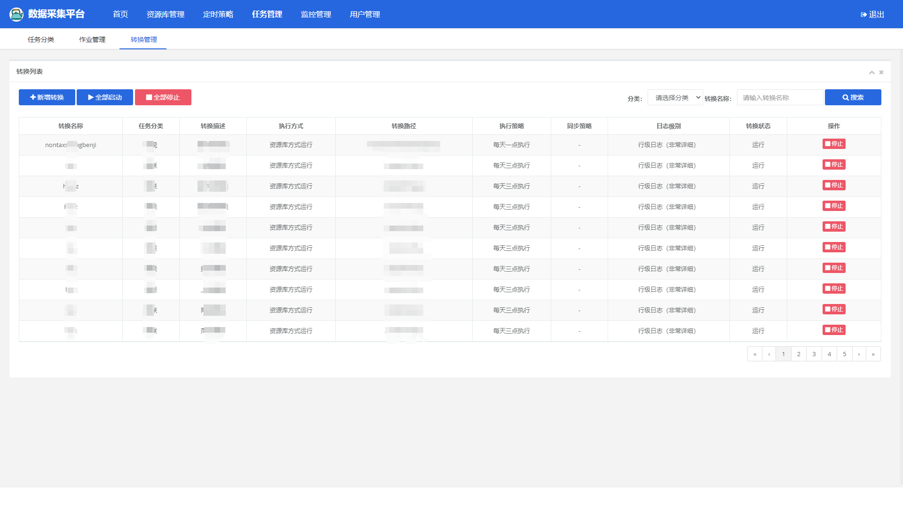Screen dimensions: 903x507
Task: Click the 搜索 button
Action: pos(853,97)
